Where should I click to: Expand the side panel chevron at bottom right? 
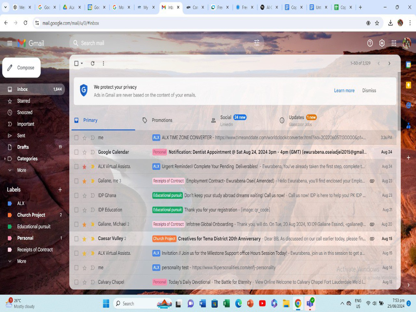point(409,285)
